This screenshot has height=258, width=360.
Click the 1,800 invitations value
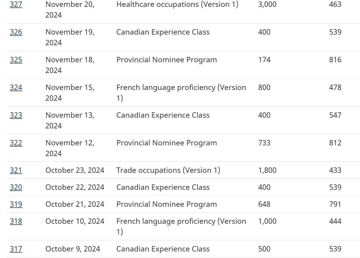tap(267, 170)
